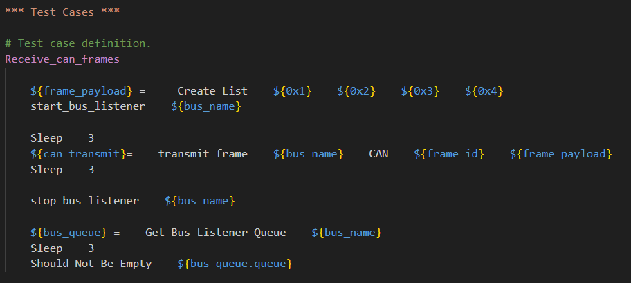Place cursor on the ${0x1} value
Viewport: 631px width, 283px height.
tap(293, 91)
